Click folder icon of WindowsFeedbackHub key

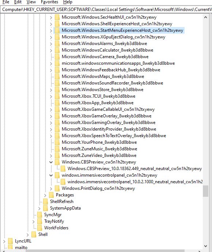coord(57,70)
